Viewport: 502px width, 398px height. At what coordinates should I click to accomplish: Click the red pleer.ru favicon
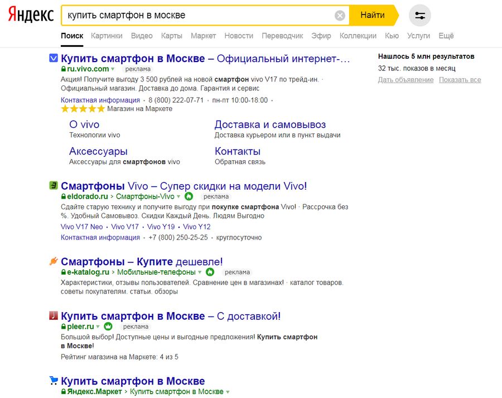point(54,316)
